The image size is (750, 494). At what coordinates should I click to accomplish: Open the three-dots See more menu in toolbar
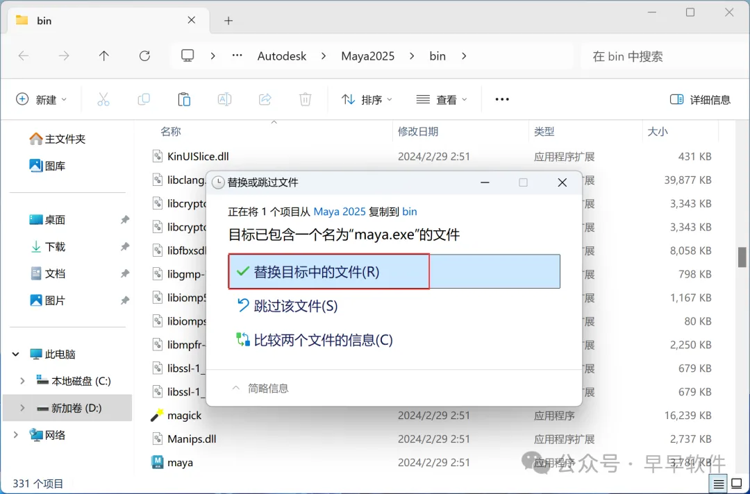pyautogui.click(x=502, y=99)
